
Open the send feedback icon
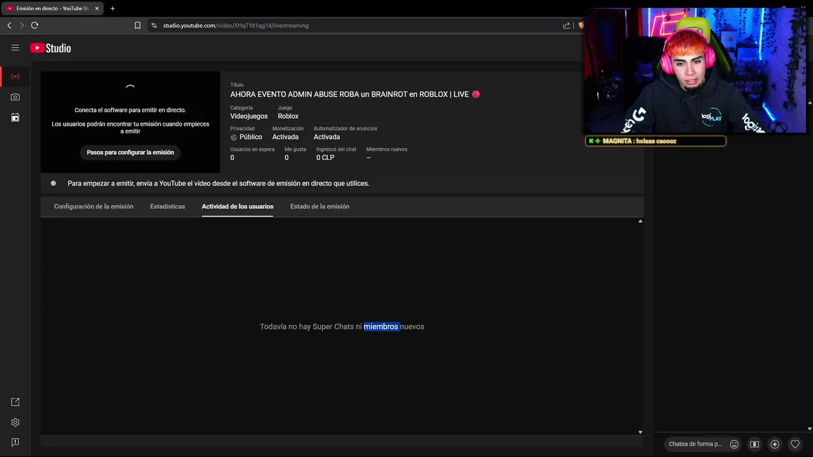coord(15,442)
